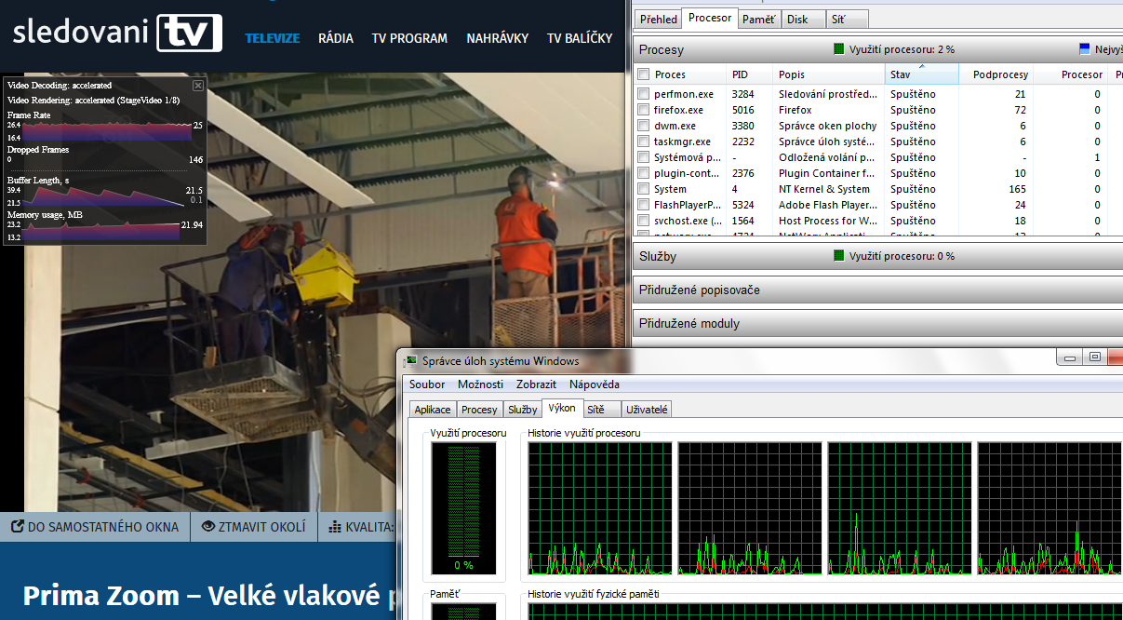Open the Televize section
The width and height of the screenshot is (1123, 620).
[x=272, y=38]
